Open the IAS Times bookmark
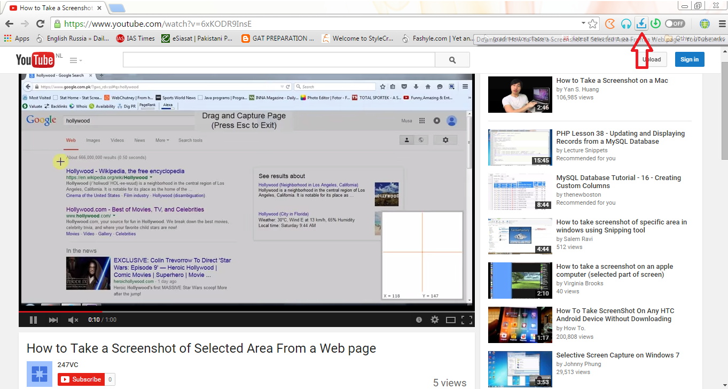728x389 pixels. click(x=136, y=38)
